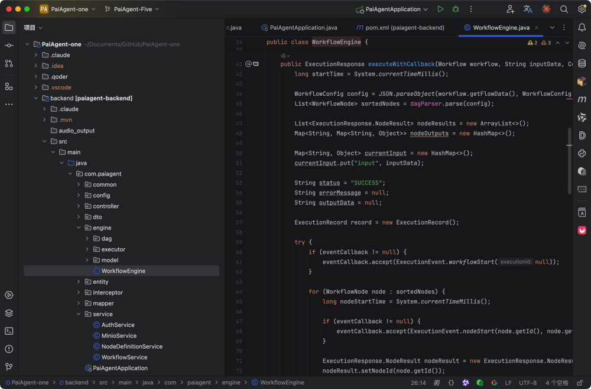Expand the controller package folder
The image size is (591, 389).
[79, 206]
